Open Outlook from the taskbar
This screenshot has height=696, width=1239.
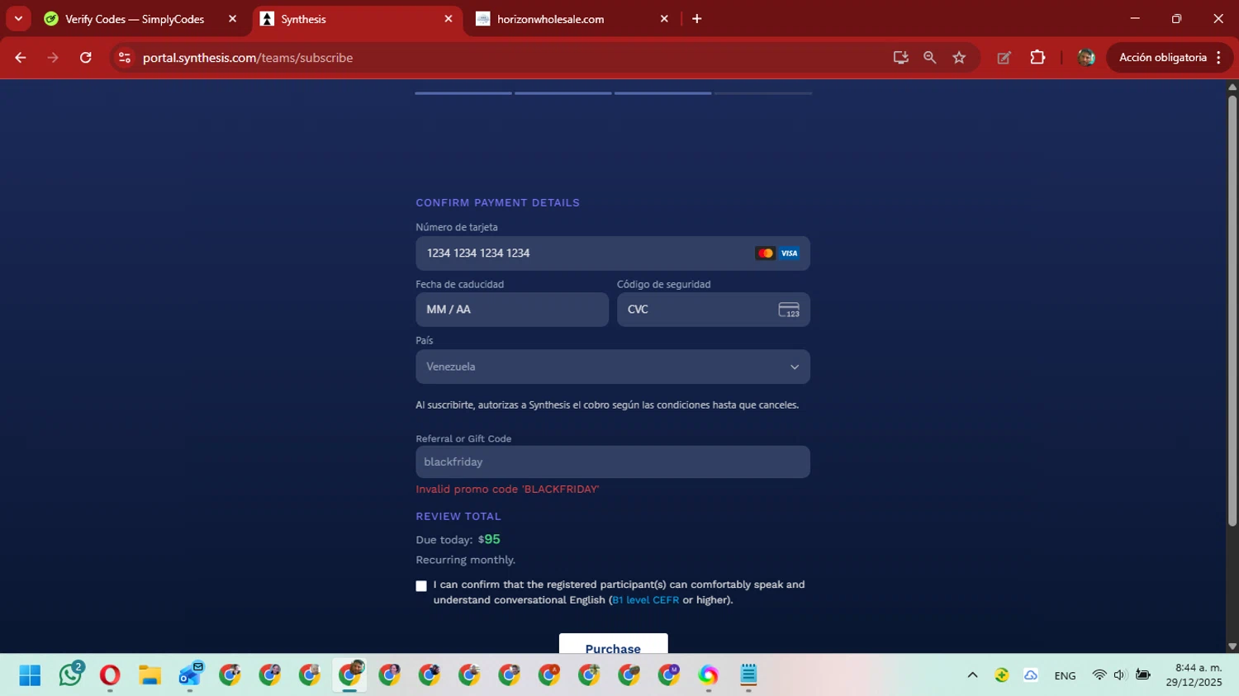[x=190, y=675]
